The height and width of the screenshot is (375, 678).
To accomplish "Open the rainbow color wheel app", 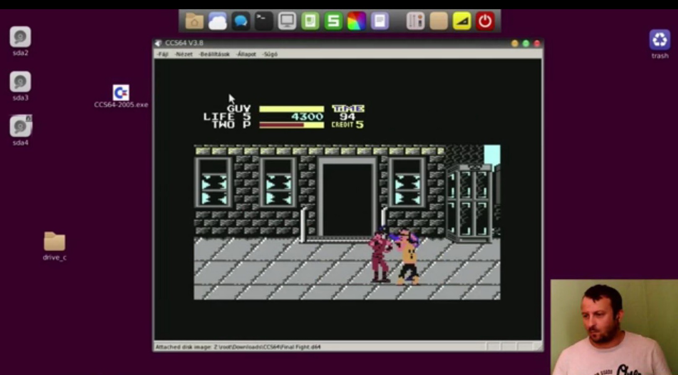I will pos(356,21).
